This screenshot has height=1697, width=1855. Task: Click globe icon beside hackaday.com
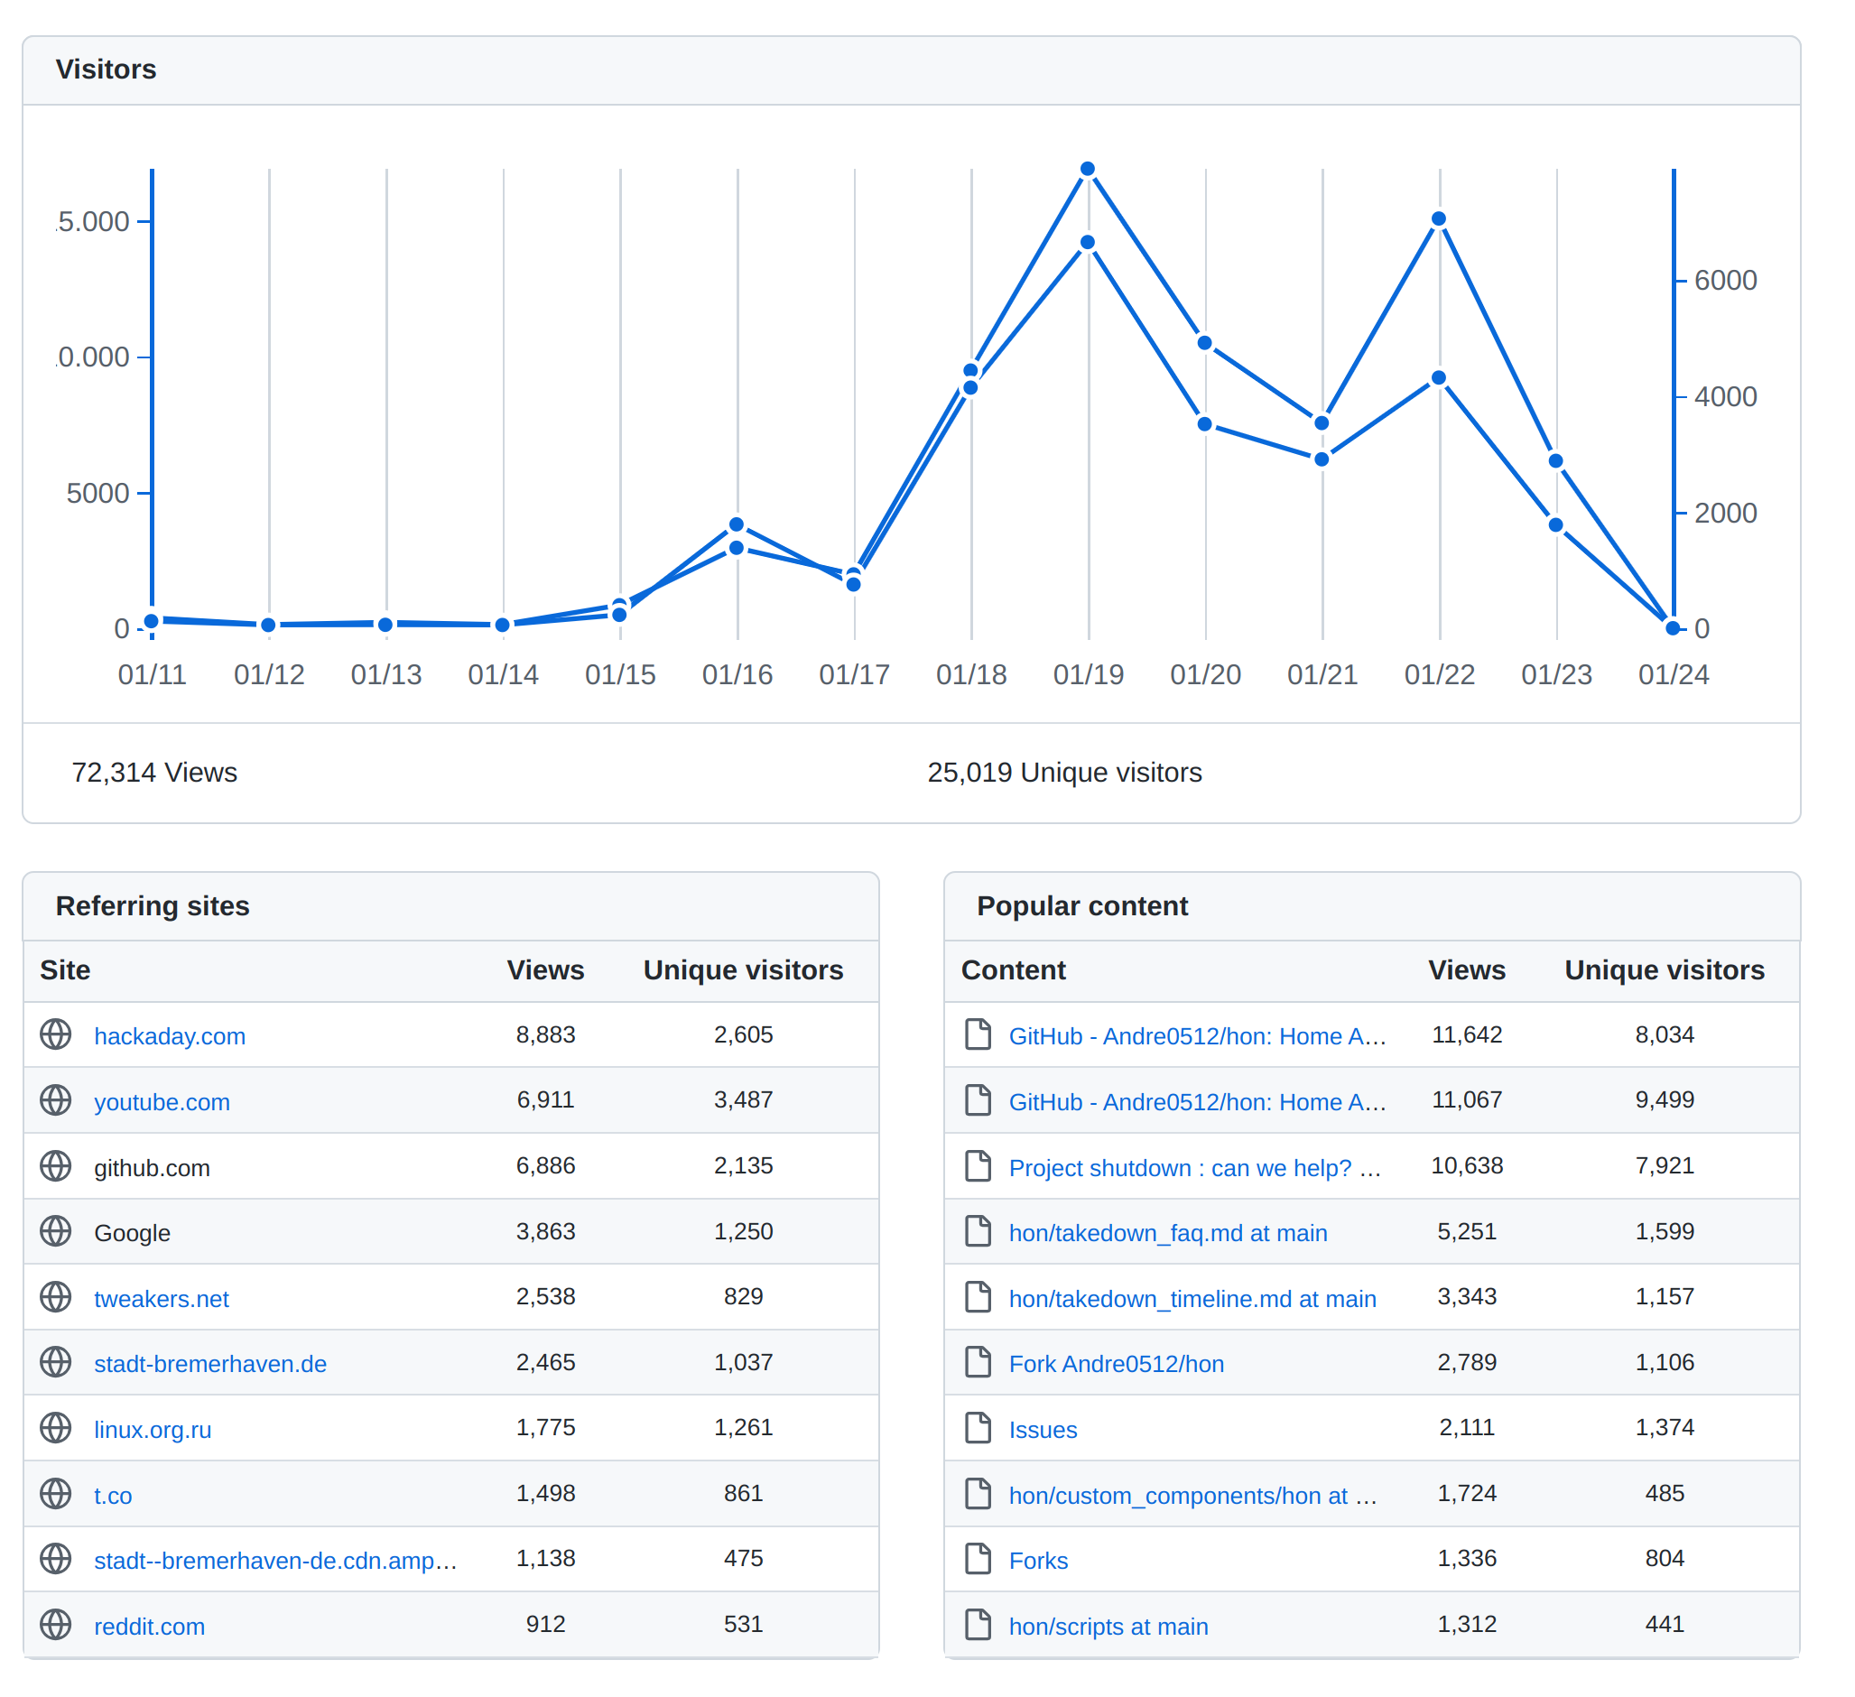click(55, 1034)
